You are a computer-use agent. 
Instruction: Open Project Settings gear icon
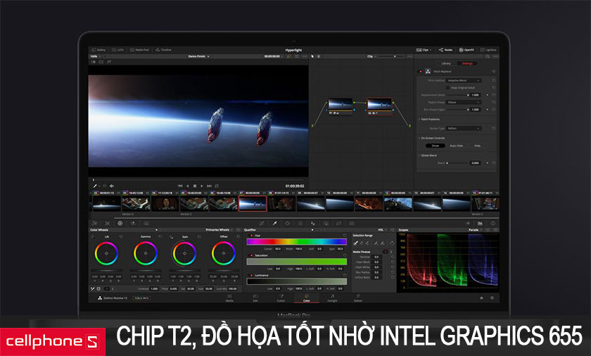(x=492, y=298)
